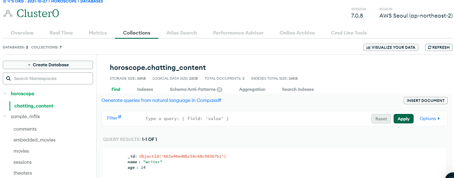Click the age value 14
The width and height of the screenshot is (454, 178).
pyautogui.click(x=143, y=167)
